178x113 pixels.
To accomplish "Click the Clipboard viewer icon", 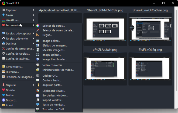I will [38, 91].
